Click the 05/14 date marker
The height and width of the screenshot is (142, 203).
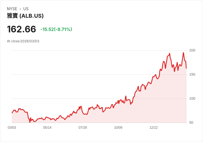pyautogui.click(x=47, y=128)
